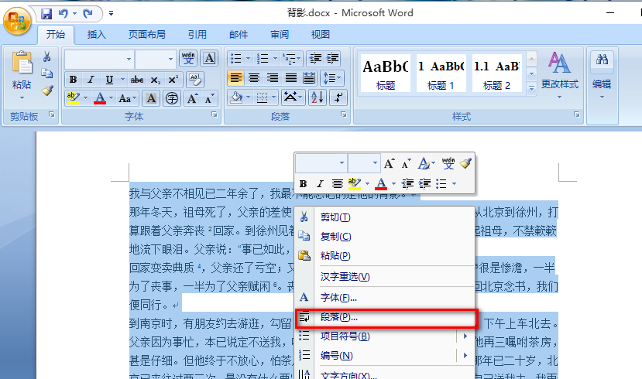Open mini toolbar font name dropdown
The width and height of the screenshot is (642, 379).
pyautogui.click(x=342, y=163)
